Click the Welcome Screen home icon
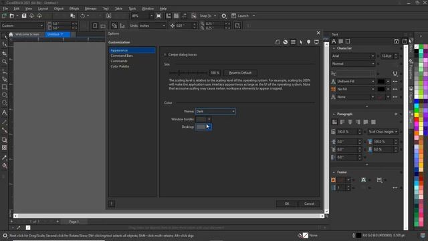428x241 pixels. pyautogui.click(x=11, y=34)
